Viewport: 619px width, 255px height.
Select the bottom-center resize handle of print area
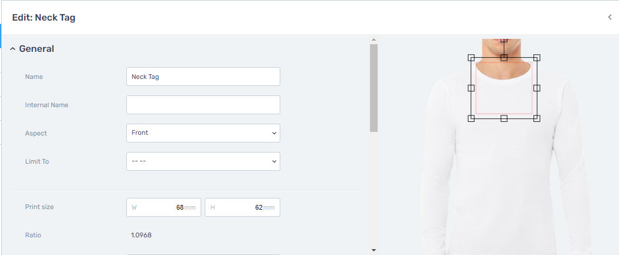[504, 118]
